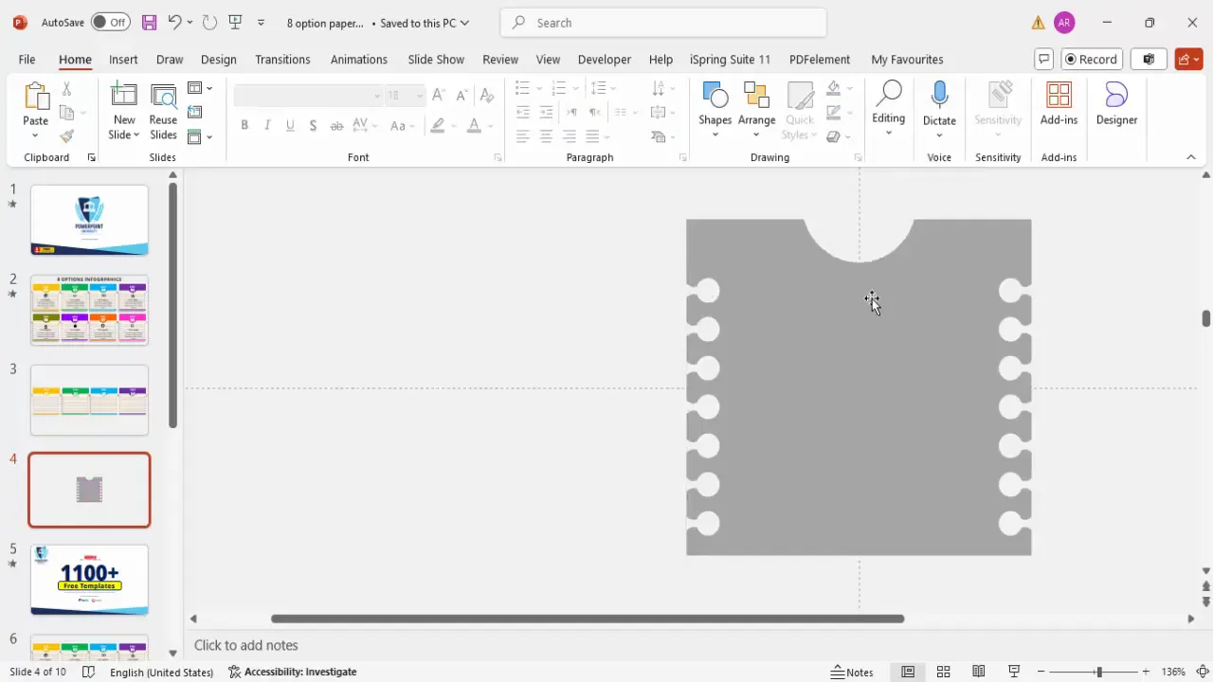Screen dimensions: 1213x682
Task: Open font name combo box
Action: (x=308, y=95)
